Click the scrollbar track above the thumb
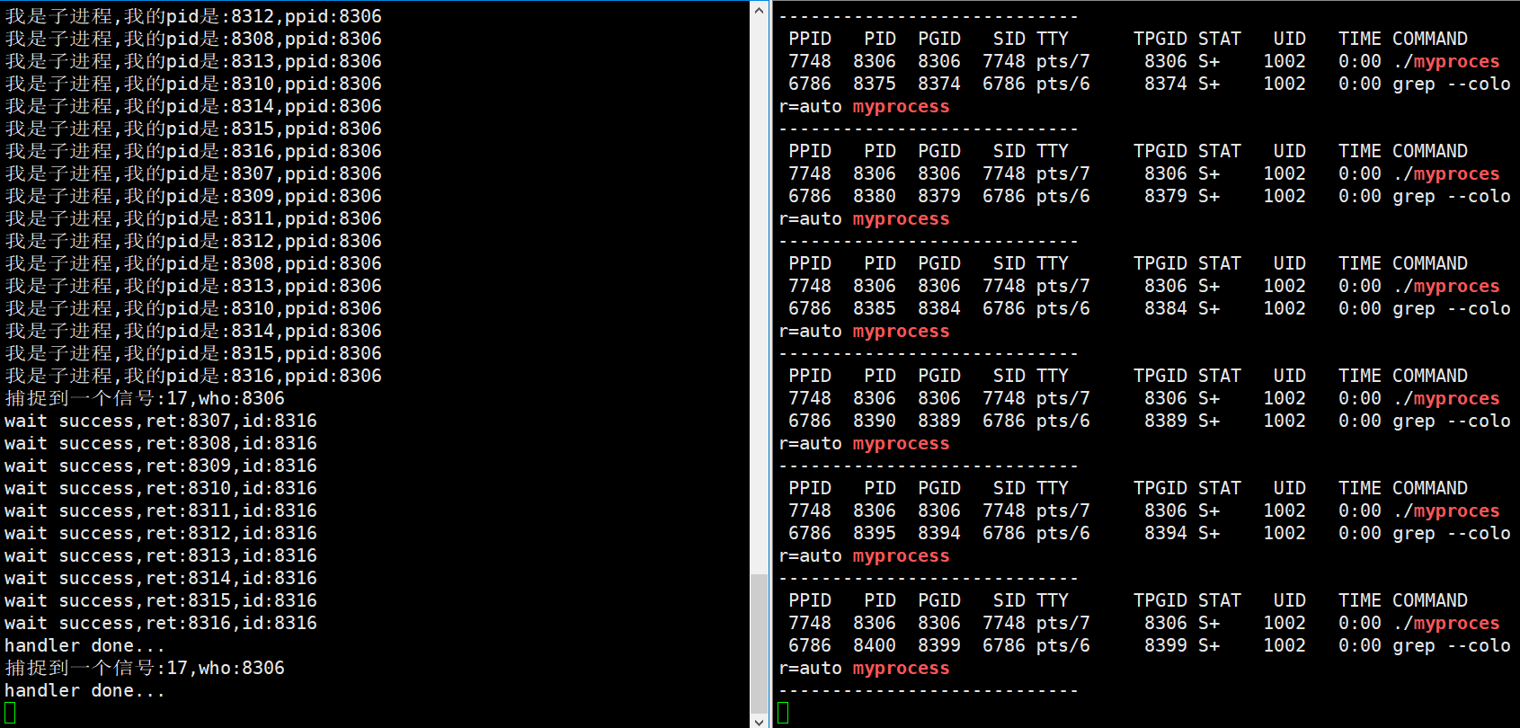This screenshot has height=728, width=1520. click(760, 297)
